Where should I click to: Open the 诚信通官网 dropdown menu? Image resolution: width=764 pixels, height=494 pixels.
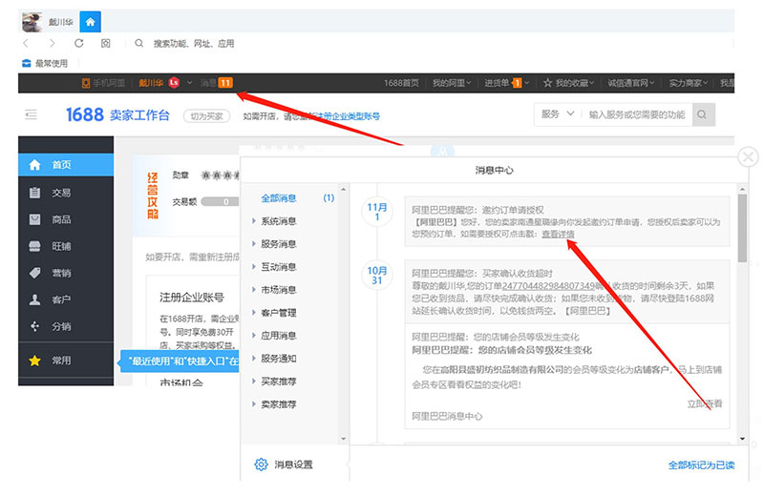click(630, 83)
